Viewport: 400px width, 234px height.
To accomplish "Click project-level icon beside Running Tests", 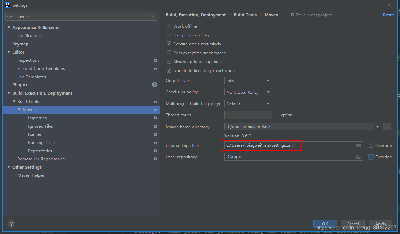I will [155, 143].
